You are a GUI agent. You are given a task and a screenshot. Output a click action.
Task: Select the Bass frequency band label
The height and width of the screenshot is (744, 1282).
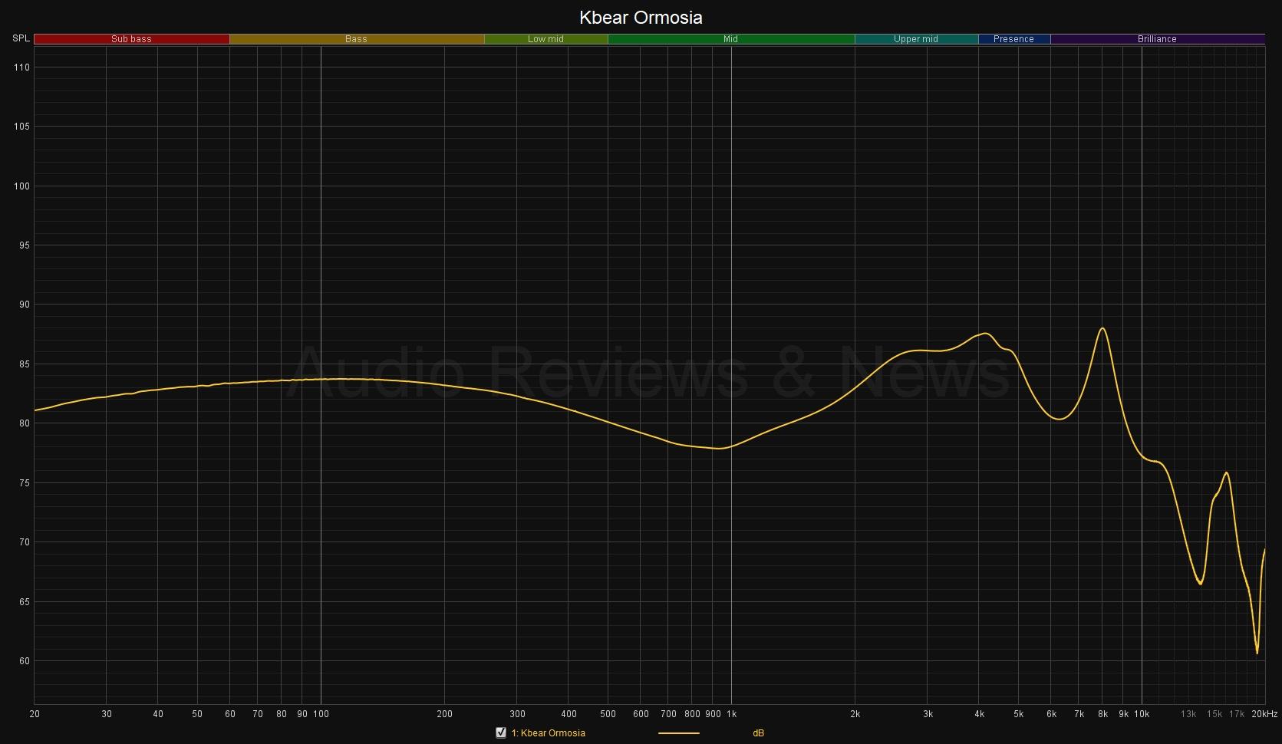(x=356, y=39)
